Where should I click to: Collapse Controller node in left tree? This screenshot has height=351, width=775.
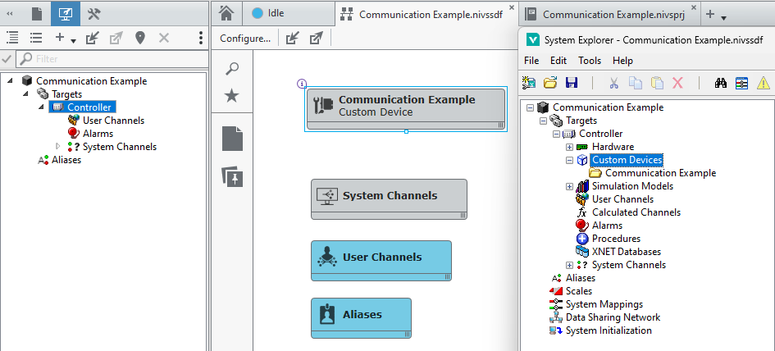41,107
